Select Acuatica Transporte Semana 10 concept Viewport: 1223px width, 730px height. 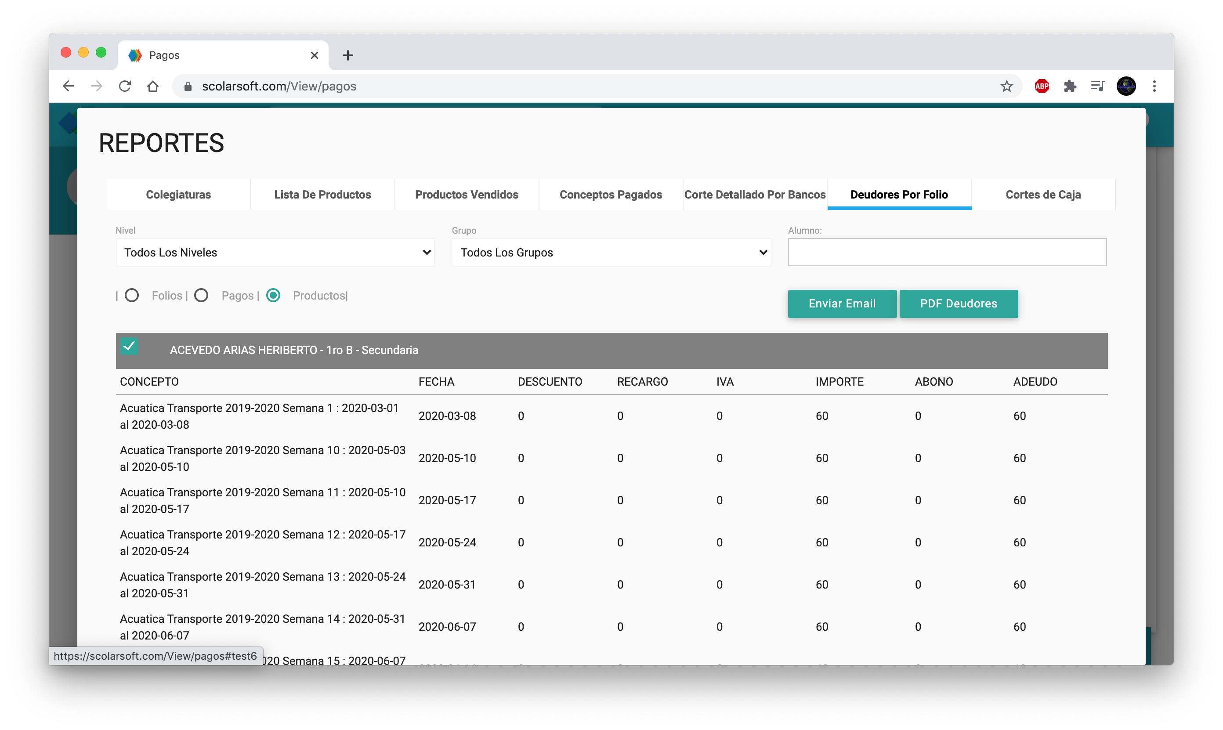coord(263,459)
